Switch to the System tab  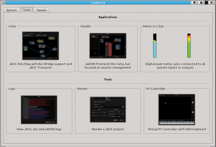click(x=12, y=10)
